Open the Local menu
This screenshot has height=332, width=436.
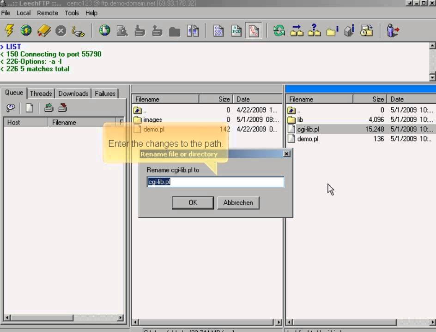24,13
